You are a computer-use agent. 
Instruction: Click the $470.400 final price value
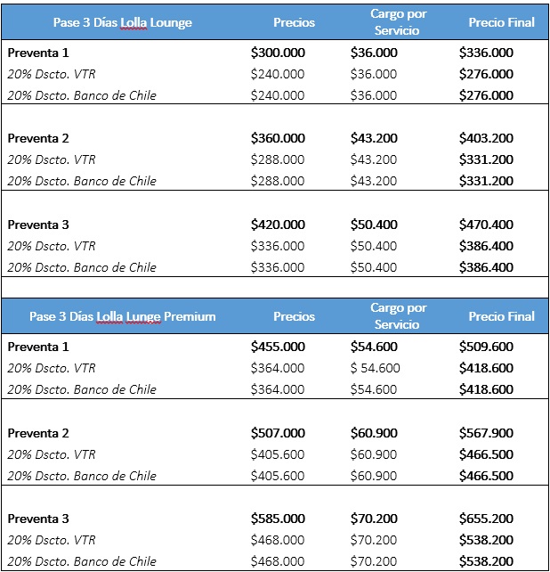click(x=486, y=225)
